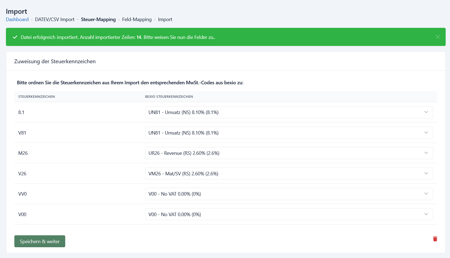This screenshot has height=258, width=450.
Task: Click the STEUERKENNZEICHEN column header
Action: coord(37,97)
